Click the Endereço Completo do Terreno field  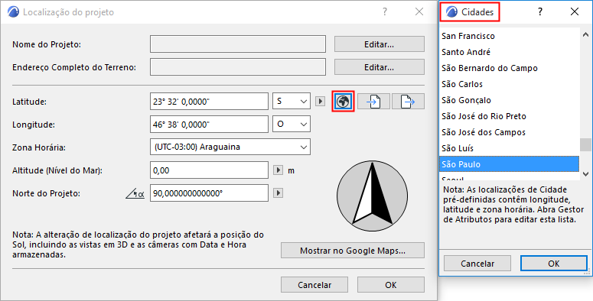238,67
